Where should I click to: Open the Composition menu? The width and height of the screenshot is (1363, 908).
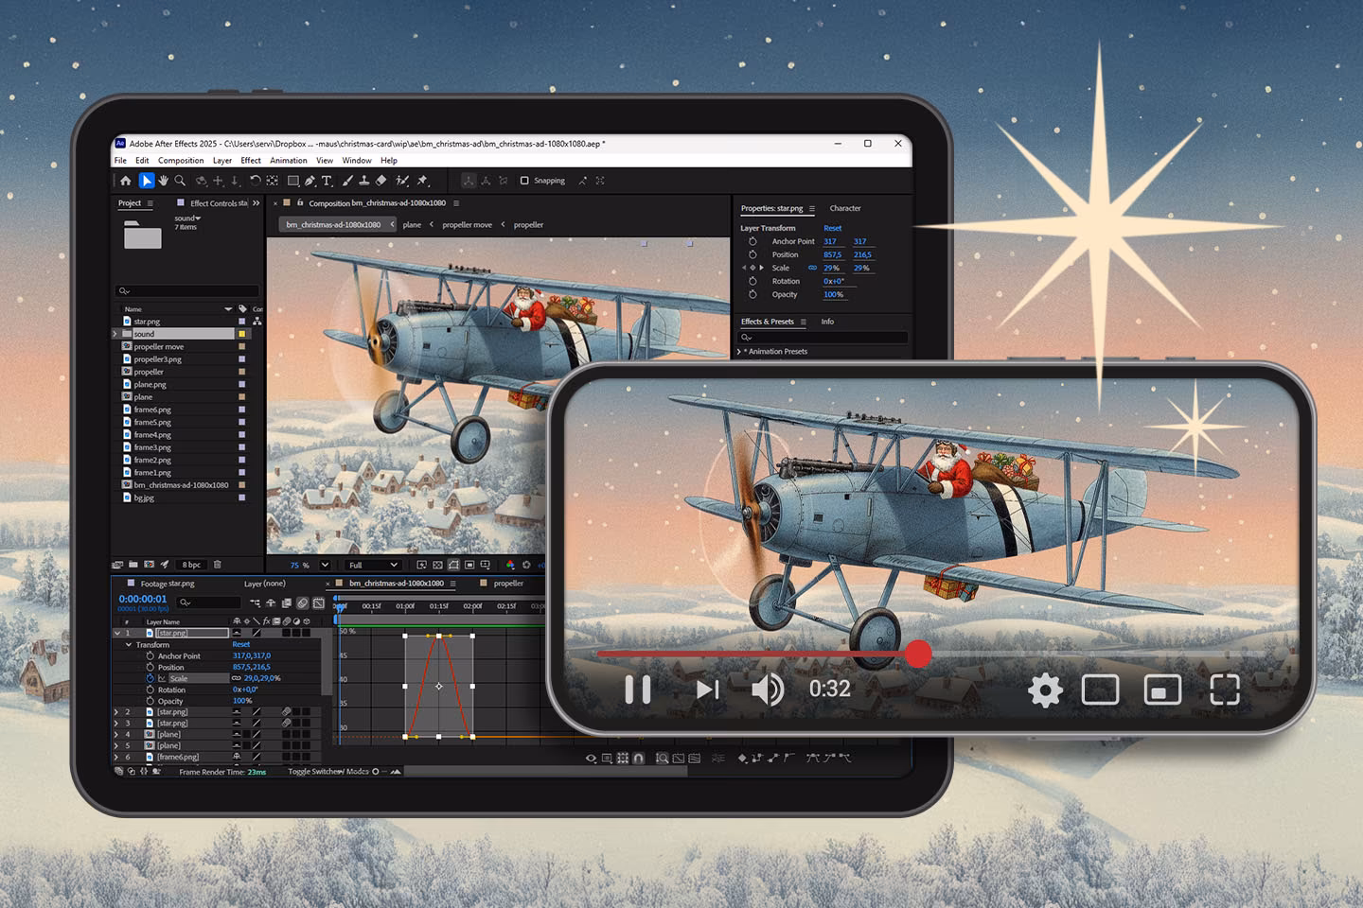181,160
